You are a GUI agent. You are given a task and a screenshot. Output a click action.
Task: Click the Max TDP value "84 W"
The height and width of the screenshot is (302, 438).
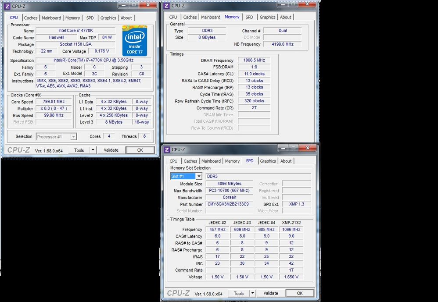click(107, 37)
